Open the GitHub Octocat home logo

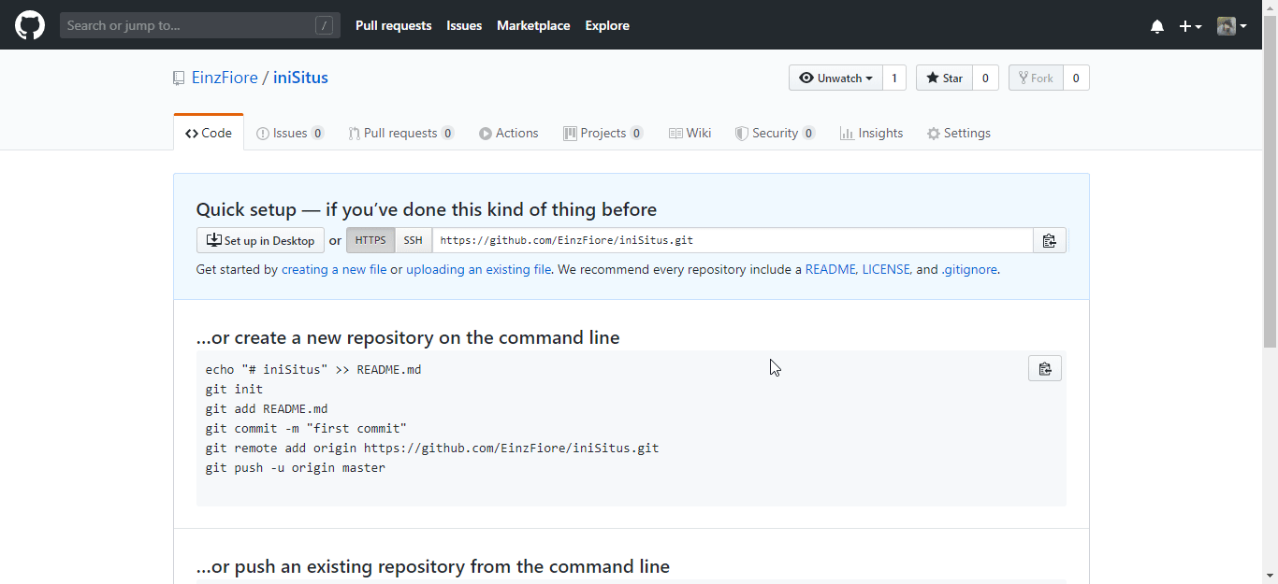click(x=30, y=25)
